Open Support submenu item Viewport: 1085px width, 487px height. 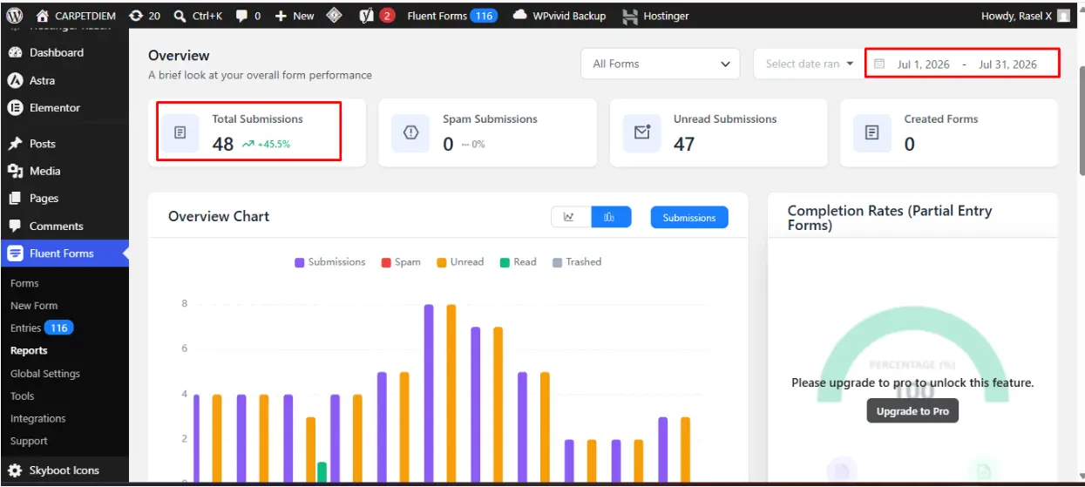tap(29, 442)
